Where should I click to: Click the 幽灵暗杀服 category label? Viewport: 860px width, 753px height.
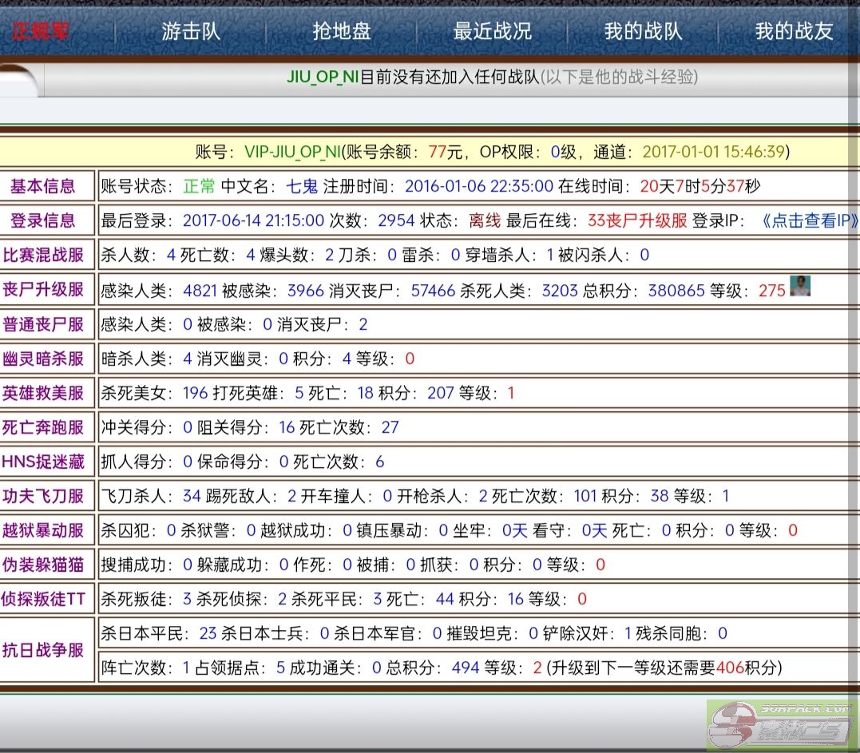tap(43, 359)
